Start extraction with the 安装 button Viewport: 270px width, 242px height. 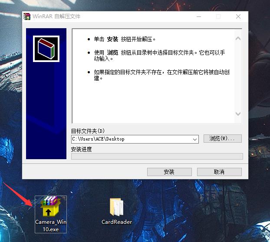[x=169, y=172]
